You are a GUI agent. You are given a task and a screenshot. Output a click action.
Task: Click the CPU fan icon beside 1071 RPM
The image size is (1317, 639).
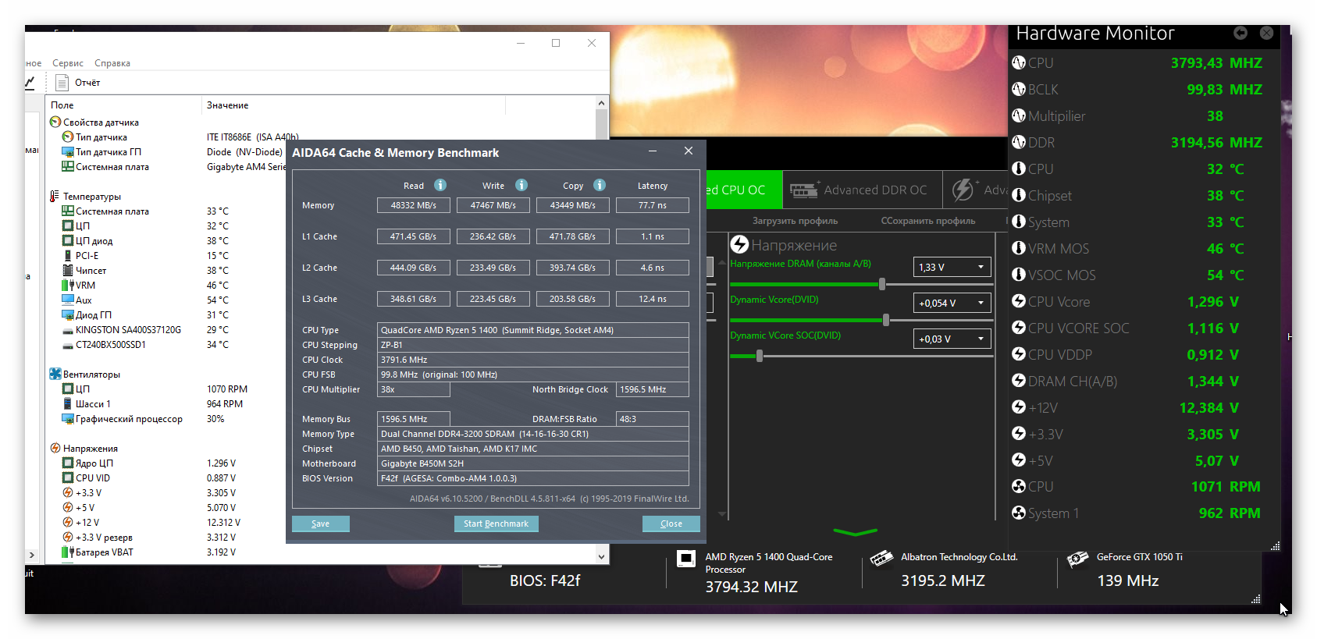point(1019,486)
